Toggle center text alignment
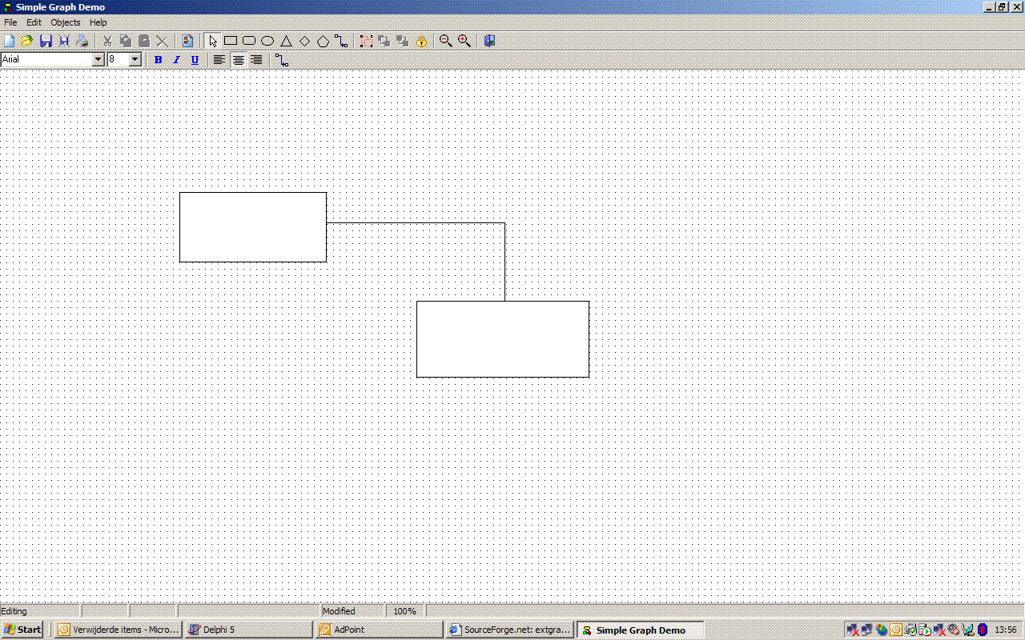This screenshot has height=640, width=1025. pos(238,59)
